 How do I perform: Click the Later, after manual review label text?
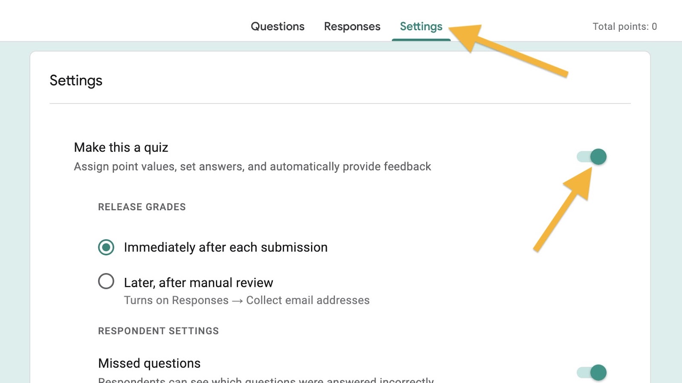click(x=198, y=283)
